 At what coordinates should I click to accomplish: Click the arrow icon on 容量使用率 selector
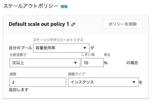click(x=85, y=48)
